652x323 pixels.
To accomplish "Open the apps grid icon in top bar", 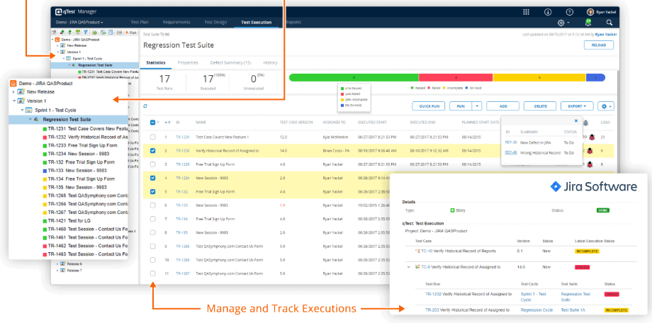I will coord(526,12).
